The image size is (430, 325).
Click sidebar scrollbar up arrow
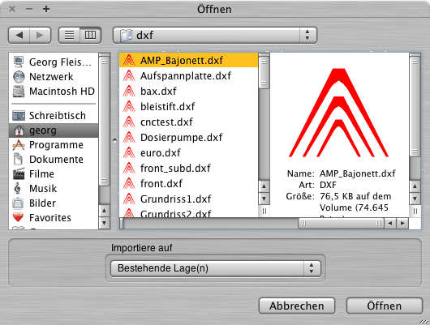pyautogui.click(x=104, y=211)
